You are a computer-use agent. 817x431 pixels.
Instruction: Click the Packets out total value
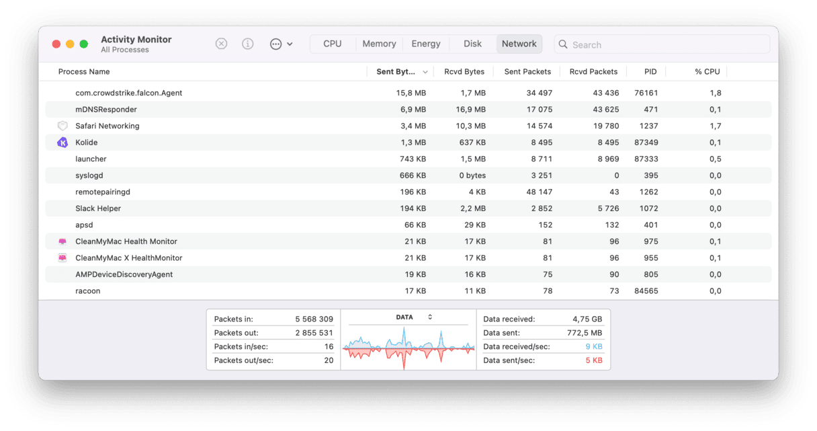click(314, 333)
